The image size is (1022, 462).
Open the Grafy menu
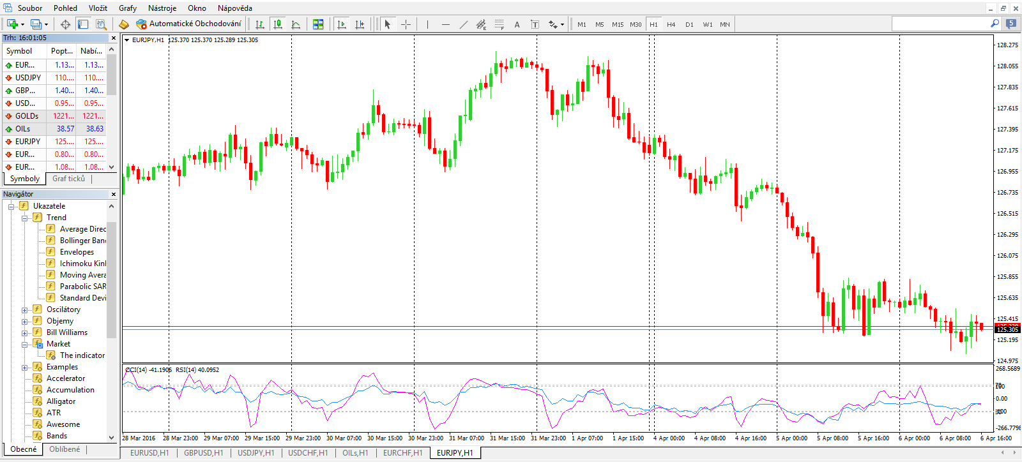coord(128,8)
